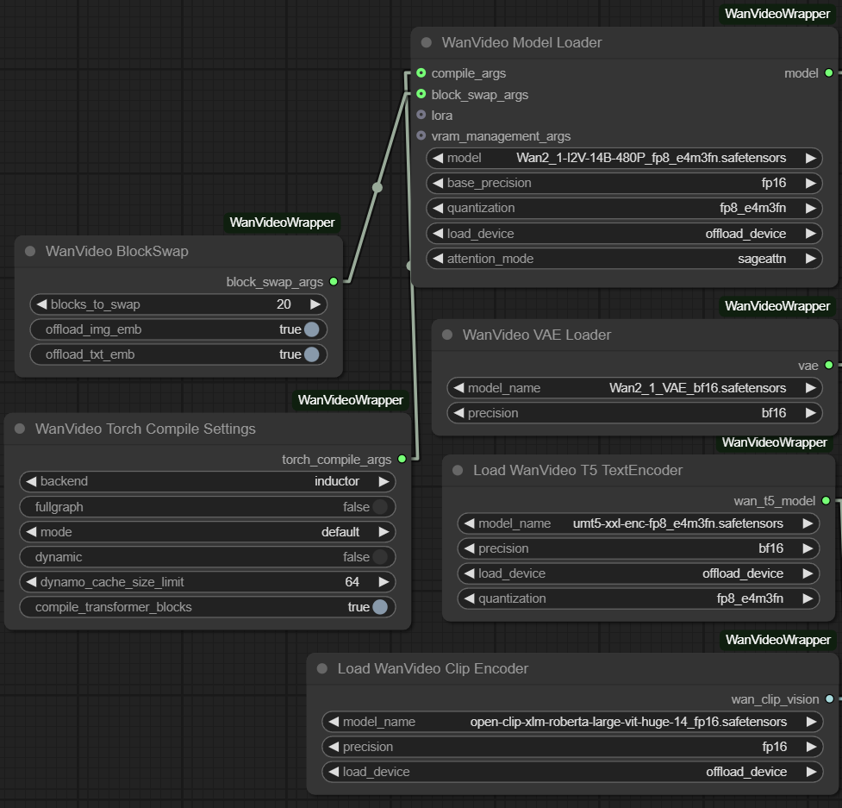Image resolution: width=842 pixels, height=808 pixels.
Task: Click WanVideoWrapper badge above Model Loader
Action: pyautogui.click(x=777, y=14)
